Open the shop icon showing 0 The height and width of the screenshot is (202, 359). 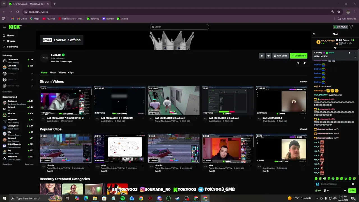click(326, 190)
